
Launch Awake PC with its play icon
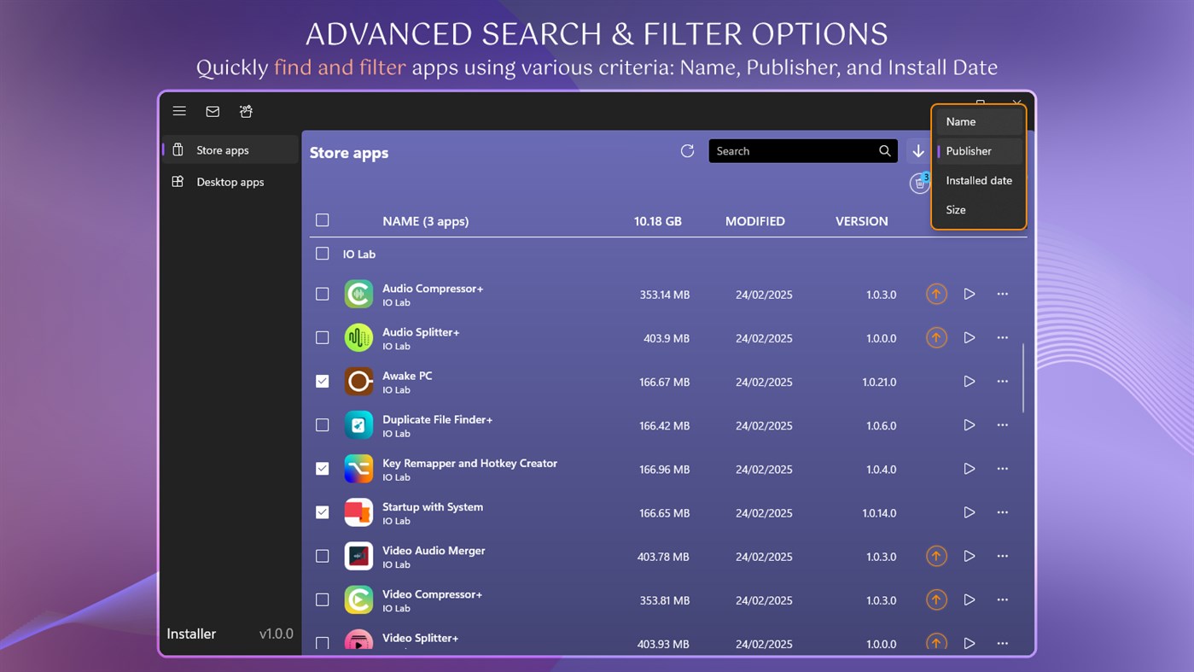tap(970, 381)
